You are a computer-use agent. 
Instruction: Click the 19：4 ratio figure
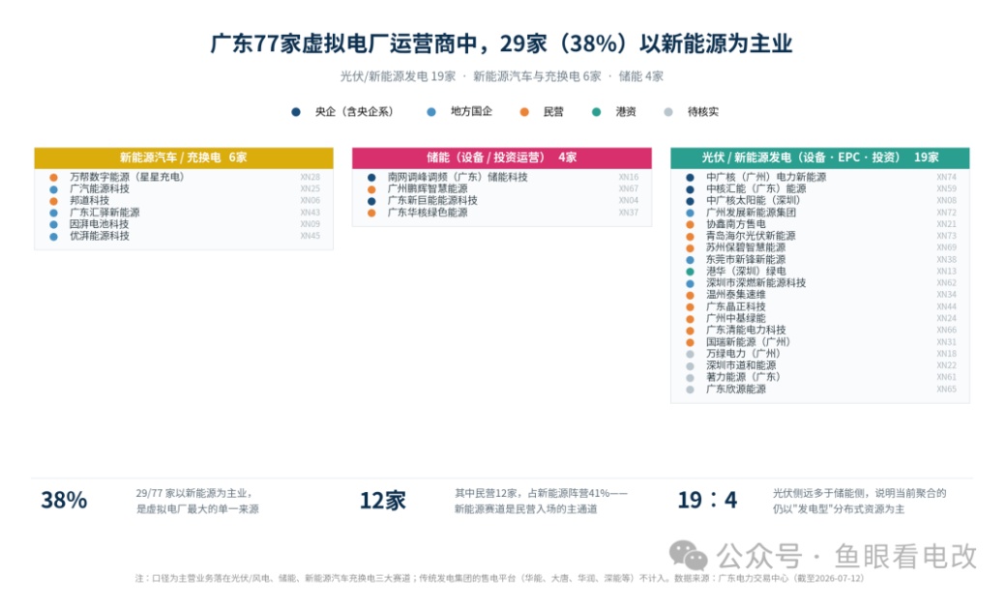pos(708,500)
